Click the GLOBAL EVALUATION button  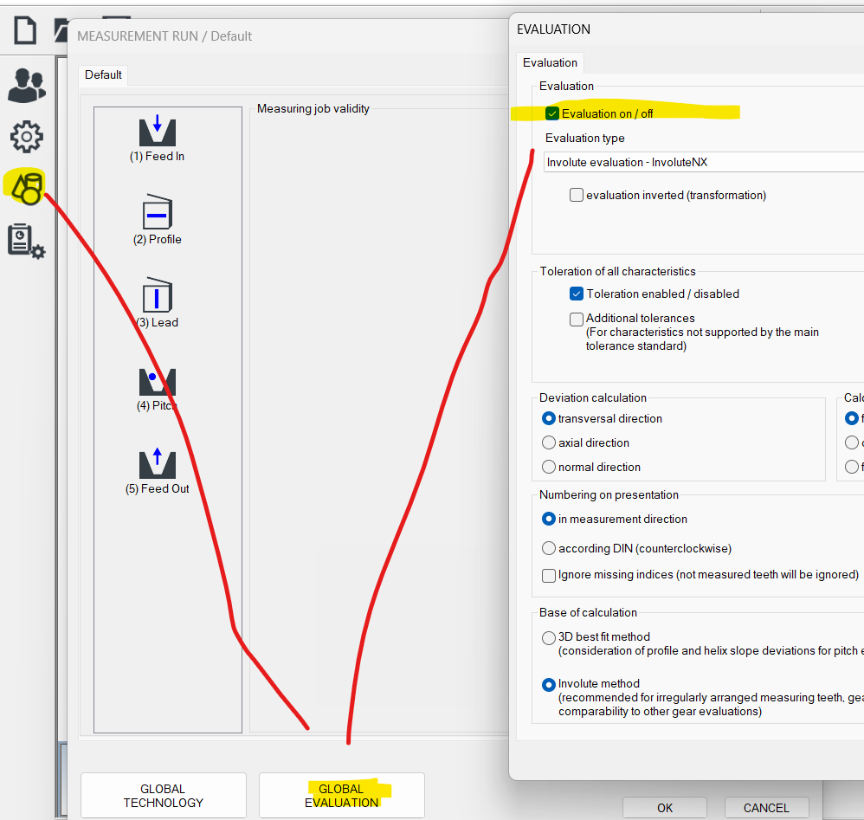tap(342, 795)
